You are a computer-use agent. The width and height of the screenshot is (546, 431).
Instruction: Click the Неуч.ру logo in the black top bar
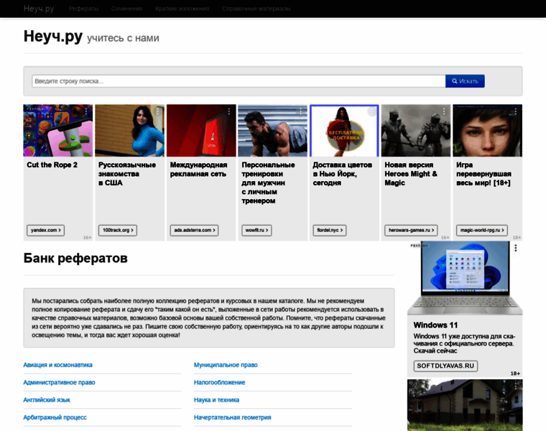coord(39,9)
